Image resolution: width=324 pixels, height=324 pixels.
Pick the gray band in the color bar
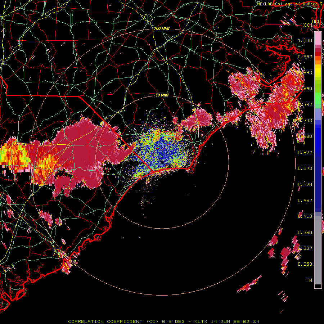(x=318, y=250)
